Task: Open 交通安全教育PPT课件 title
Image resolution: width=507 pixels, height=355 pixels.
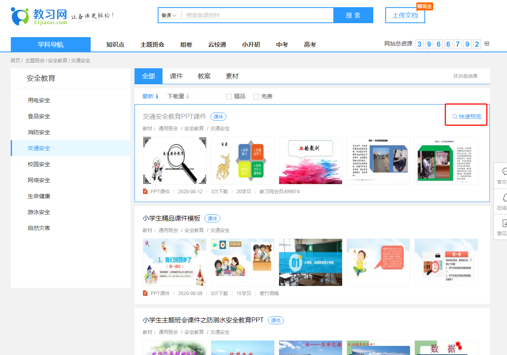Action: [x=174, y=117]
